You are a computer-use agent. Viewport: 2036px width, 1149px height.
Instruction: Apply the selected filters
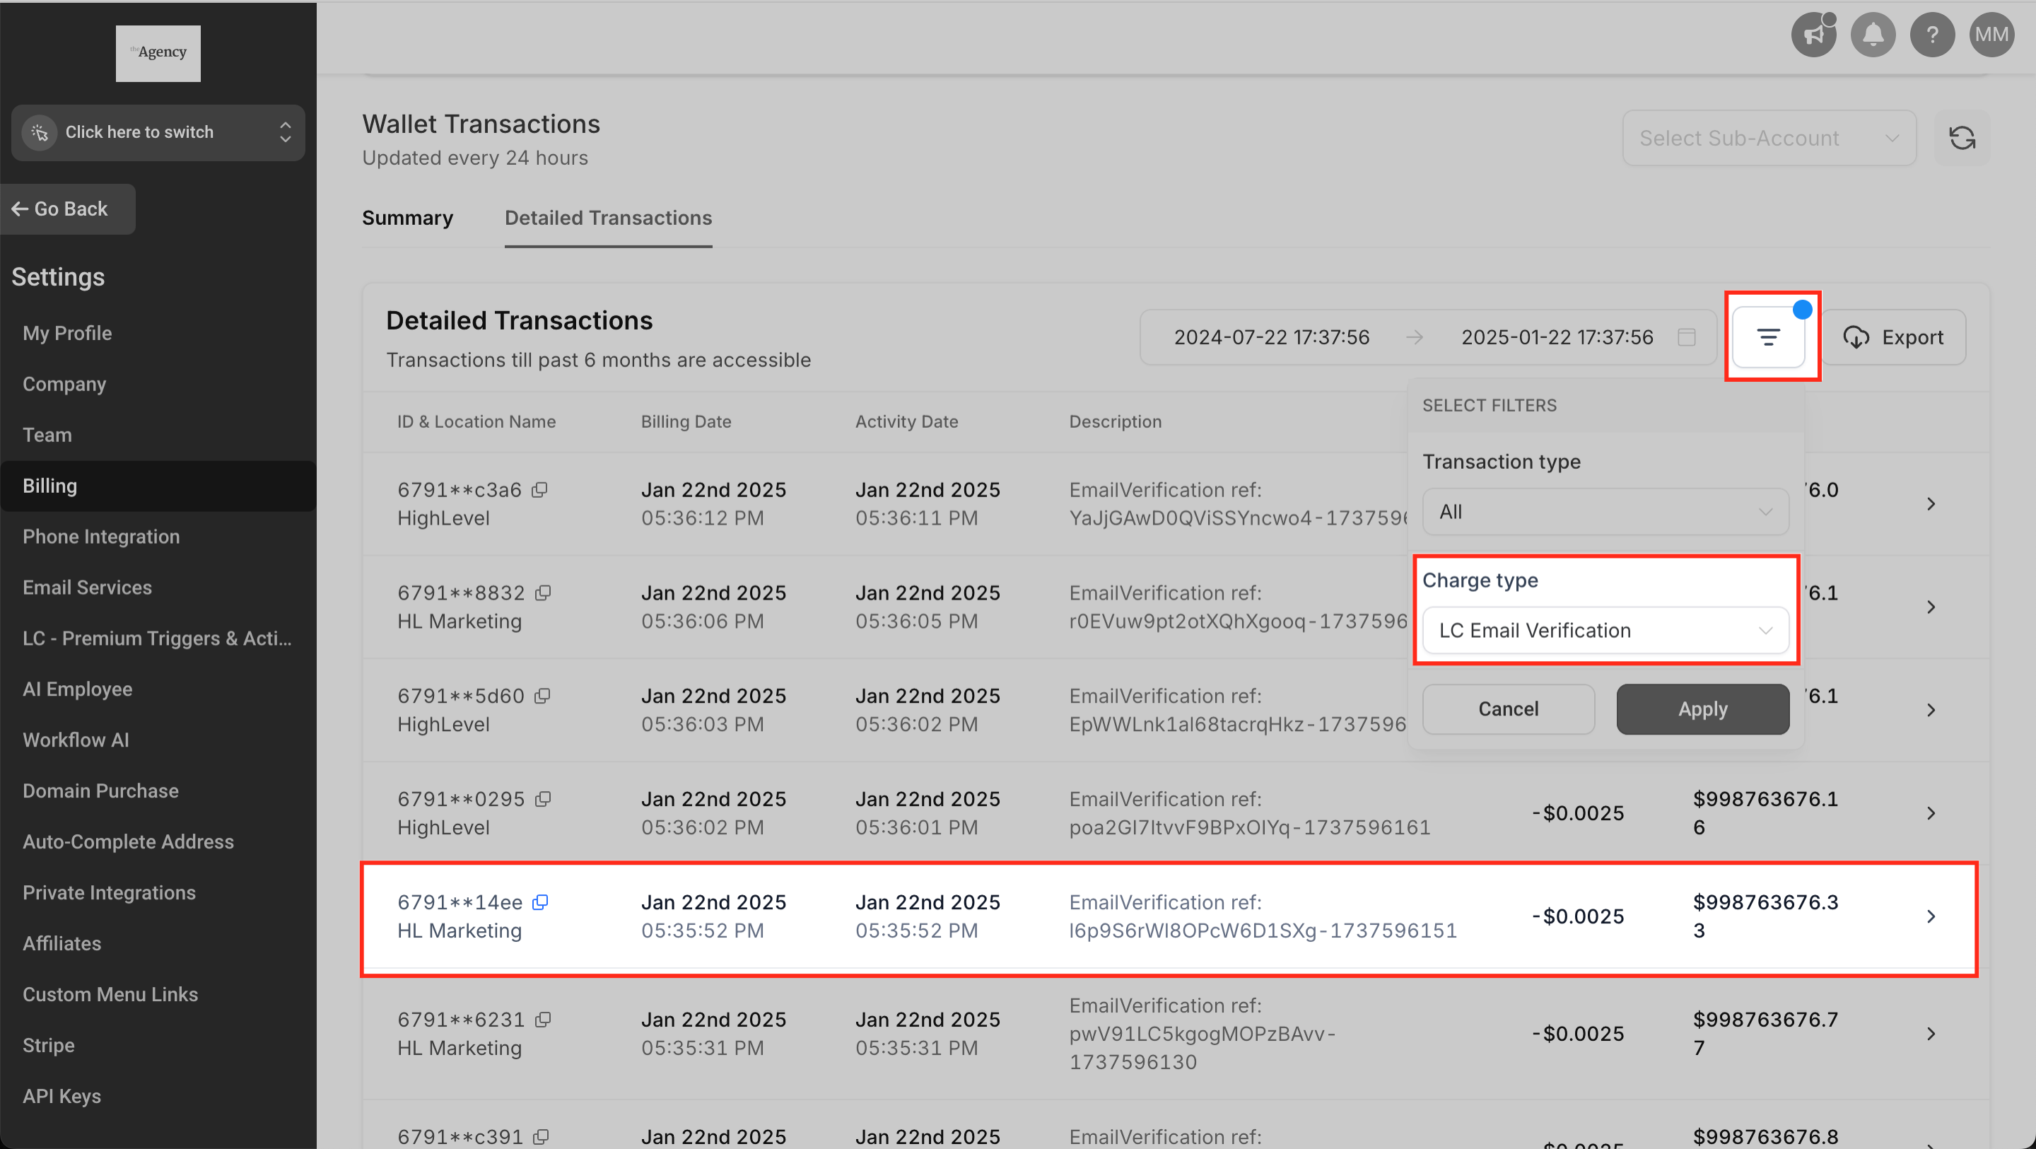point(1702,708)
